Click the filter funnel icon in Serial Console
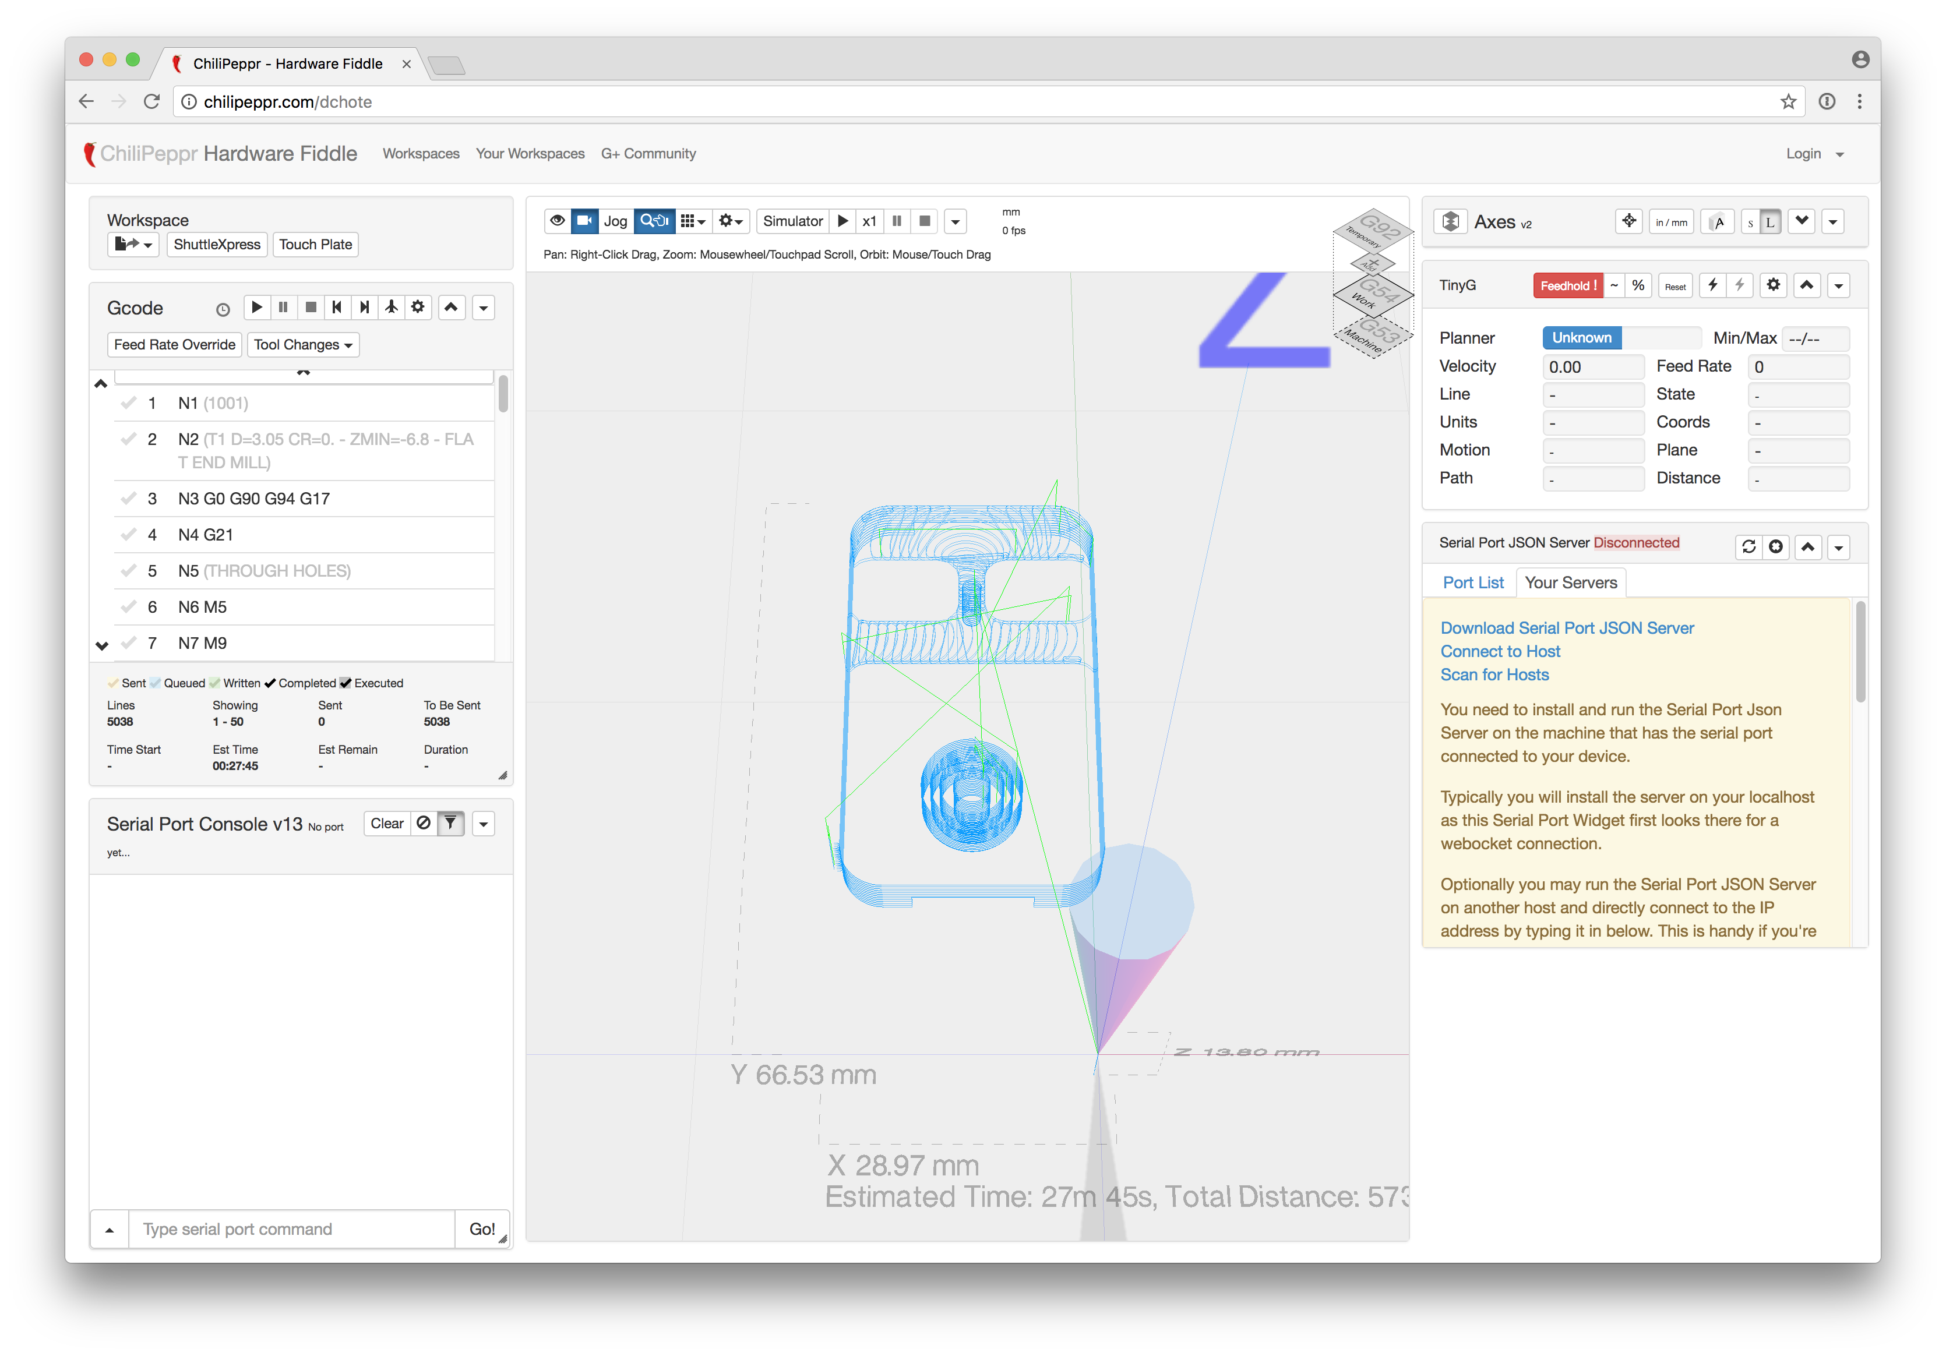 coord(451,824)
